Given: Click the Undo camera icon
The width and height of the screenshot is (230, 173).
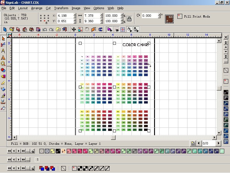Looking at the screenshot, I should point(45,30).
